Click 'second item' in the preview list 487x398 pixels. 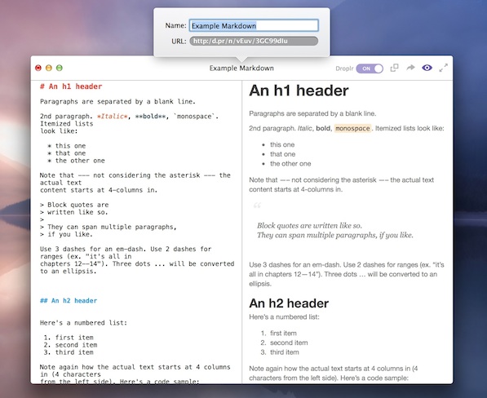tap(289, 343)
